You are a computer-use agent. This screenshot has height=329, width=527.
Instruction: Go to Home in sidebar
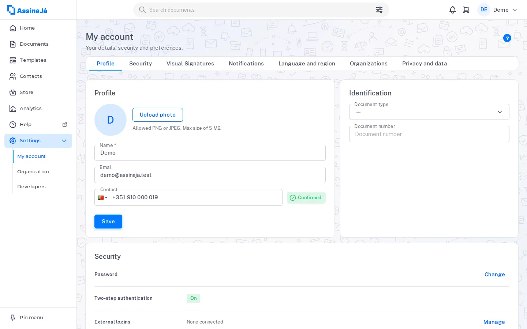38,28
